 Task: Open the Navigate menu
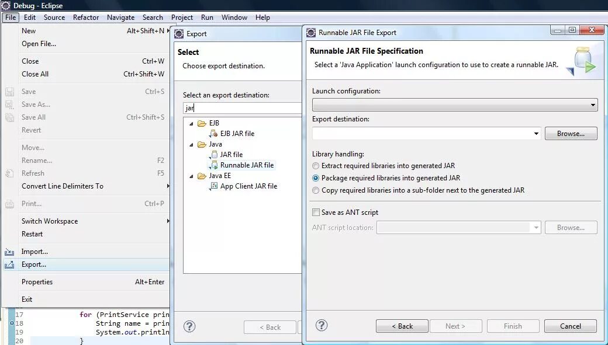coord(120,18)
